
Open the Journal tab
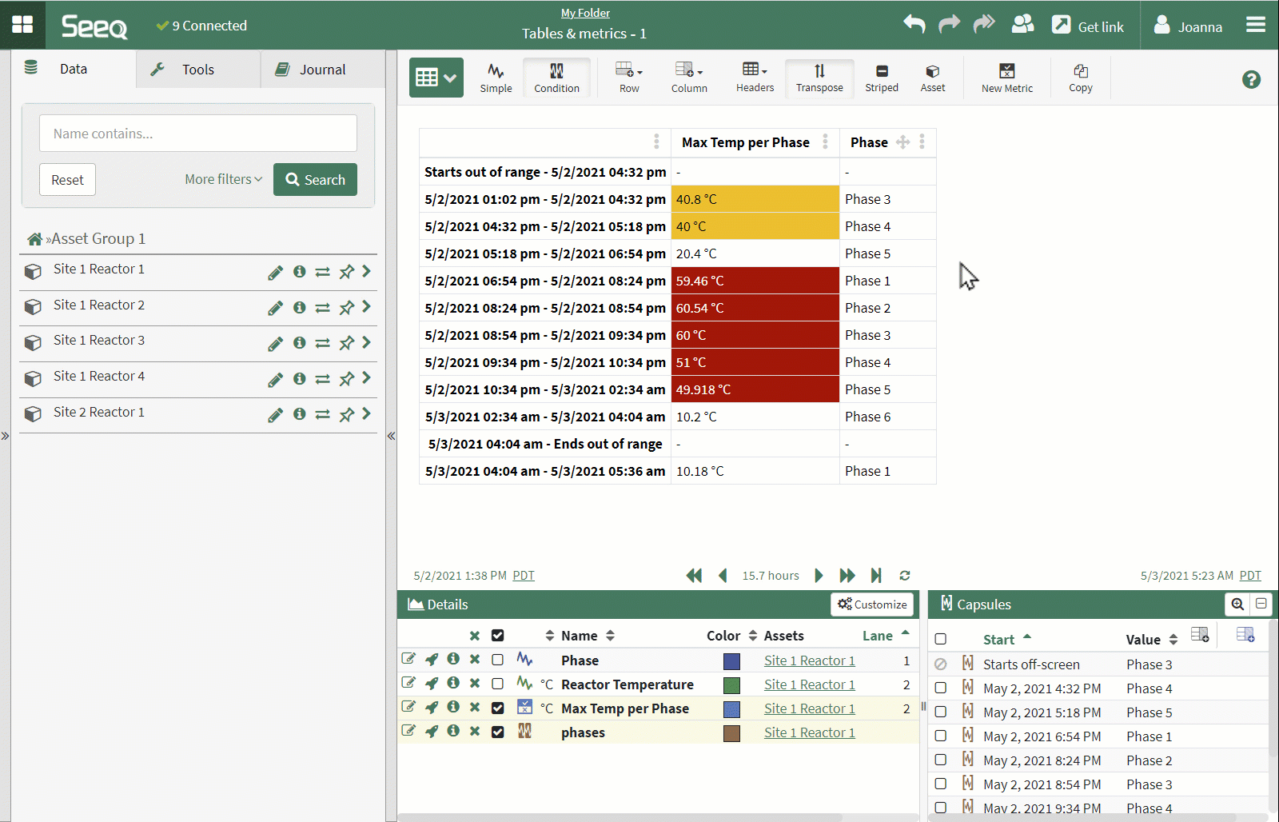[x=322, y=70]
